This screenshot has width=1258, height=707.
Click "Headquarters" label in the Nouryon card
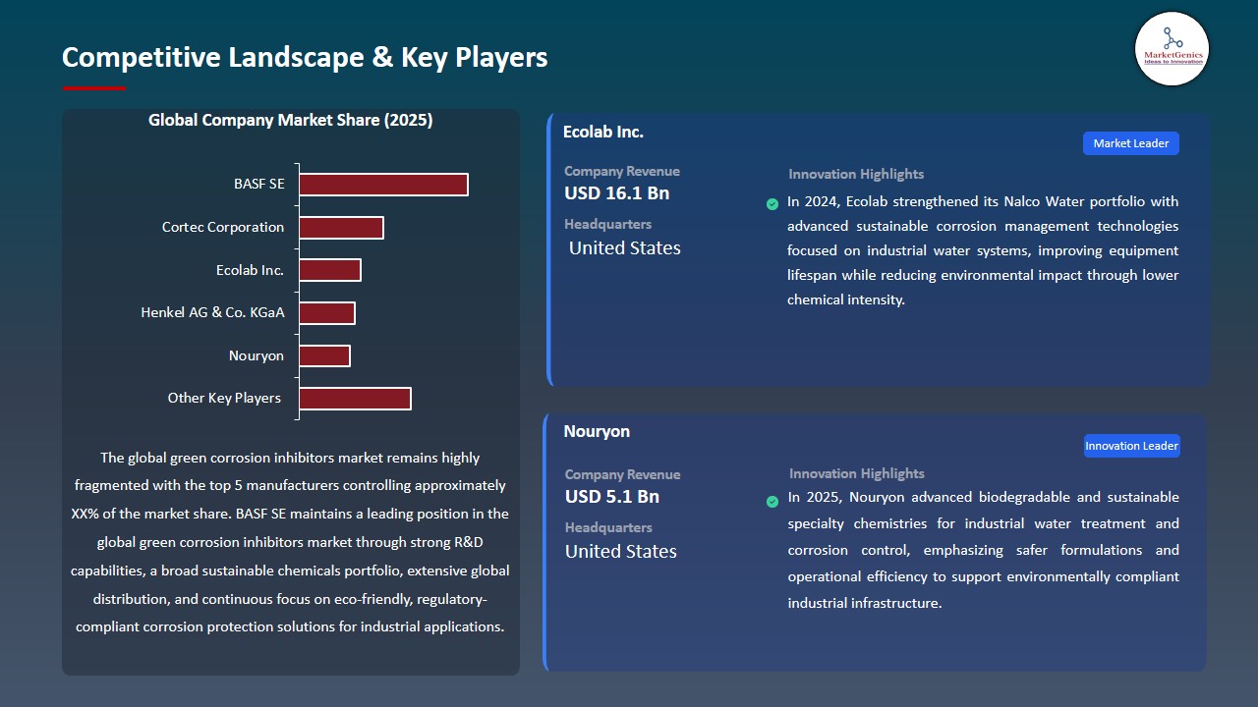pyautogui.click(x=608, y=527)
